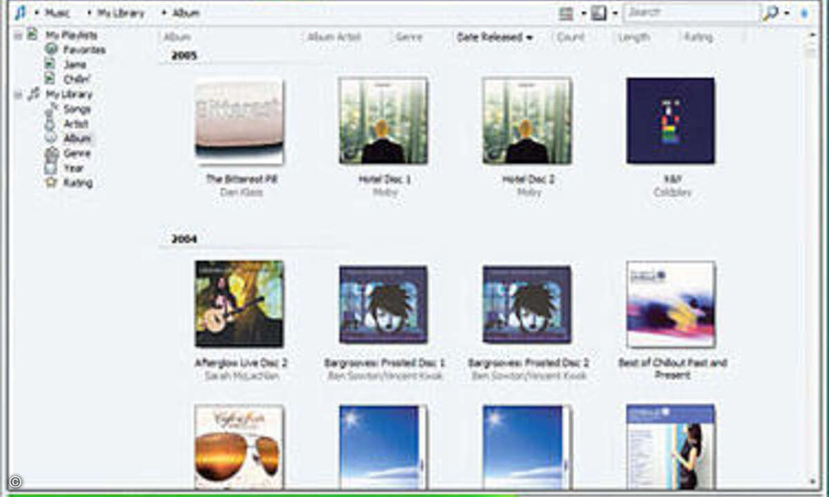
Task: Open the Favorites playlist
Action: pyautogui.click(x=84, y=50)
